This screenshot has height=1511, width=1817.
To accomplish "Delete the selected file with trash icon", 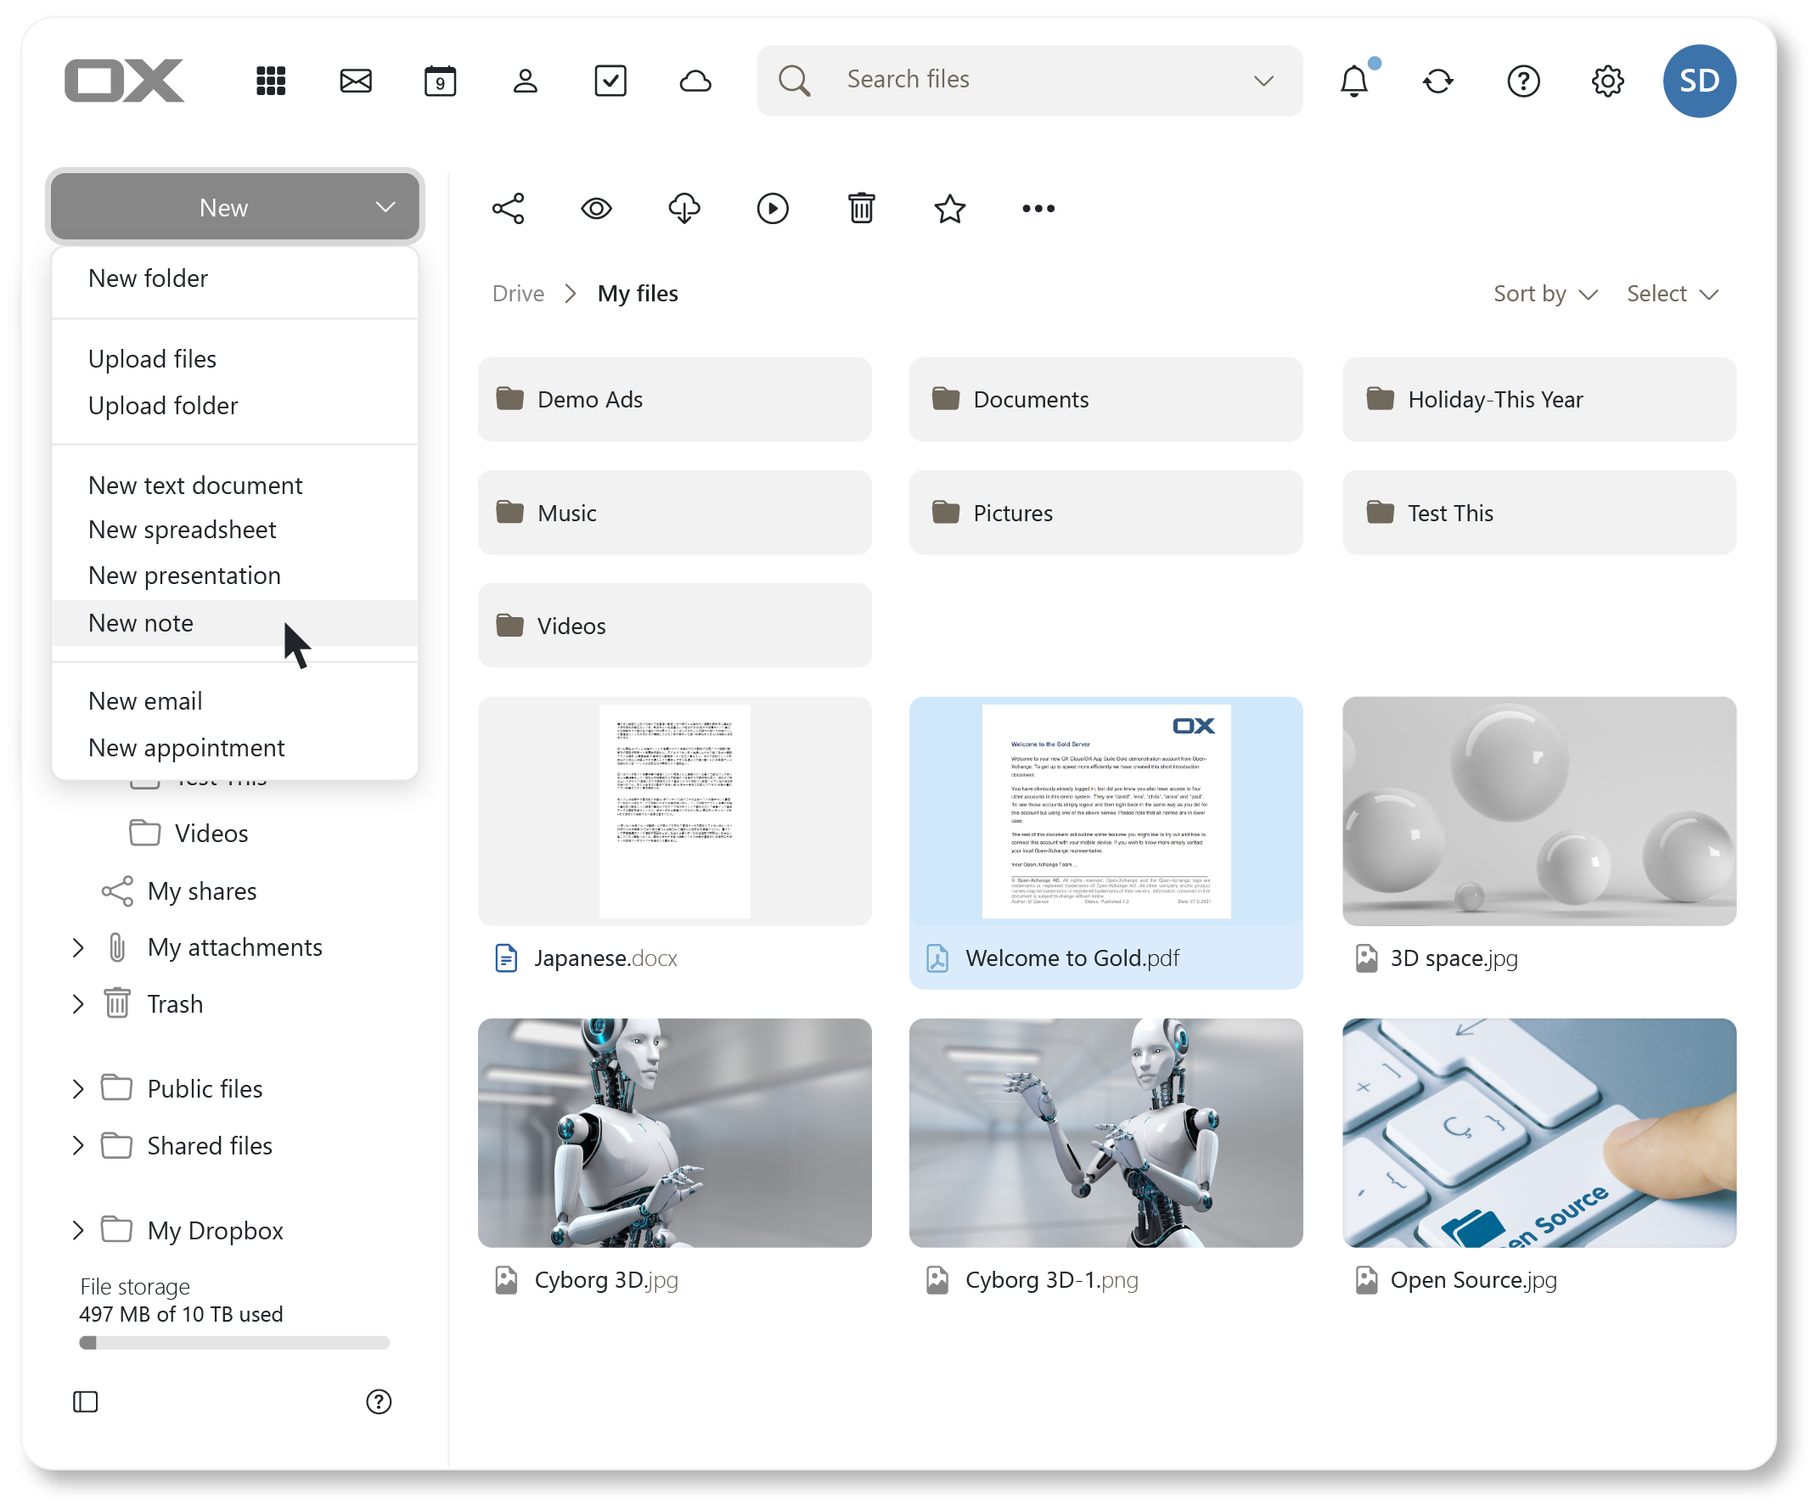I will pyautogui.click(x=861, y=209).
